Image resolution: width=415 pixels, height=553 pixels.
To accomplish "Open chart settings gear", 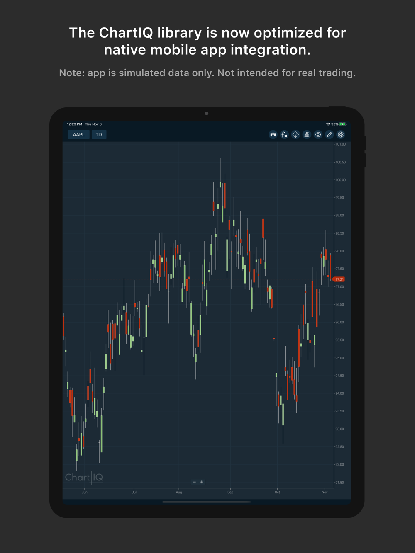I will [341, 135].
